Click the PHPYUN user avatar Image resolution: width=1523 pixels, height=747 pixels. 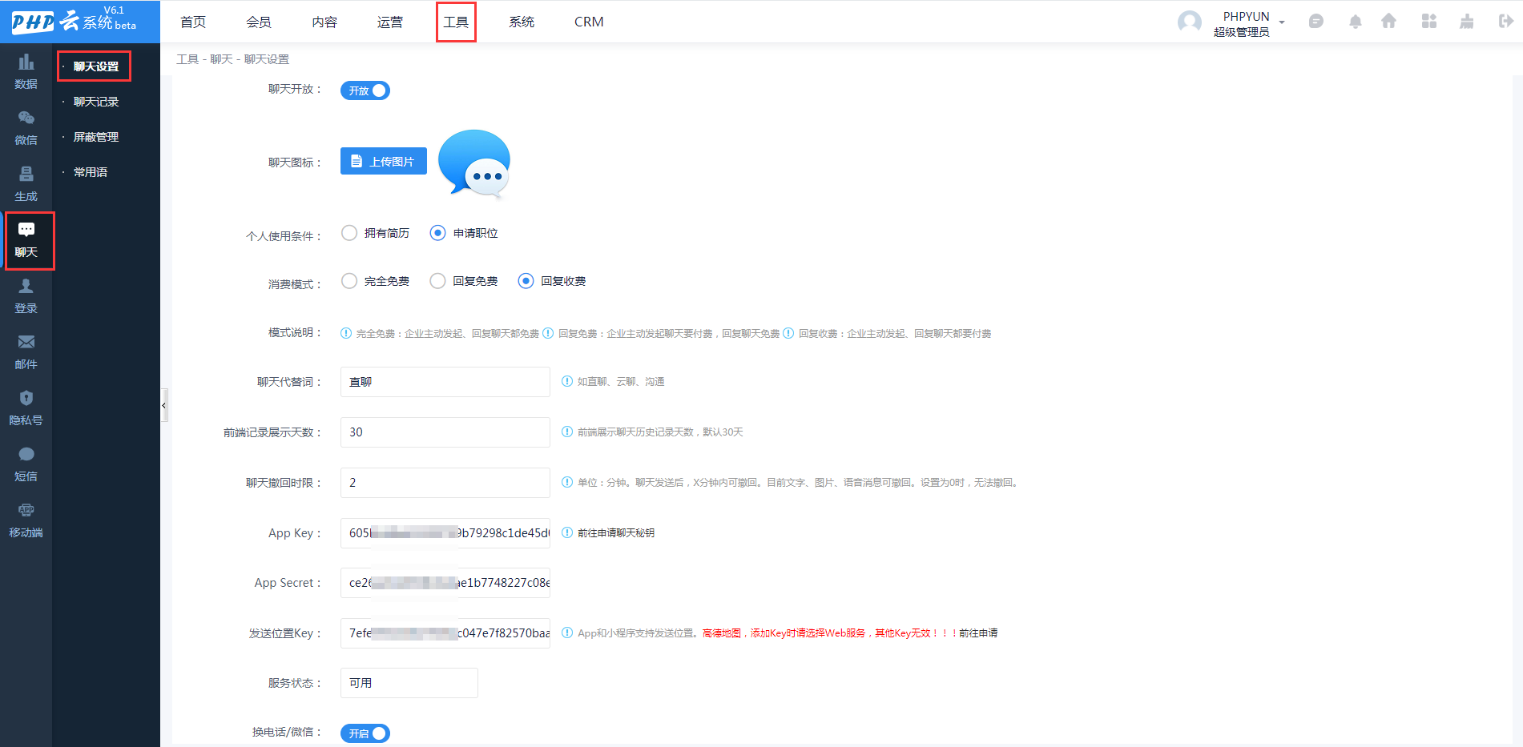pyautogui.click(x=1190, y=22)
